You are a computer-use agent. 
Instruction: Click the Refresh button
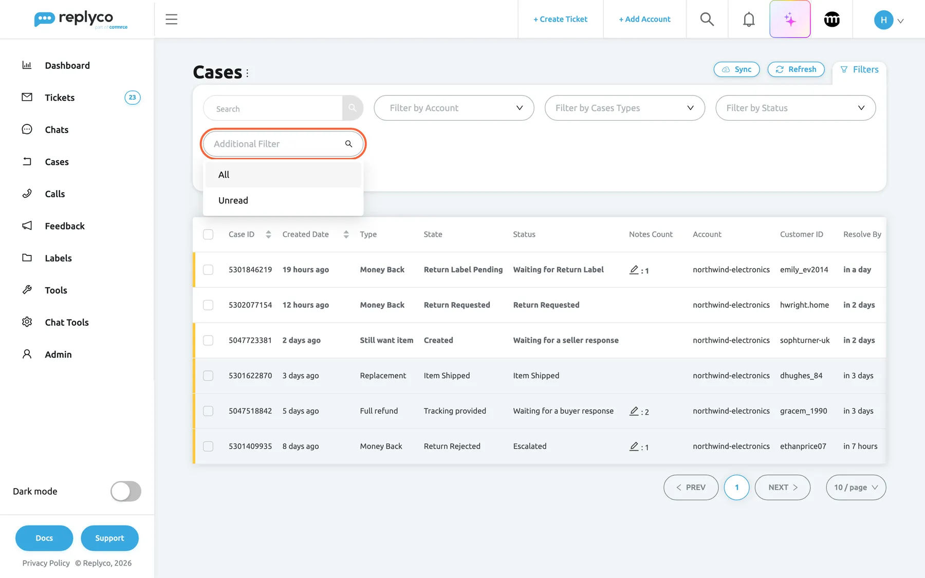point(795,69)
